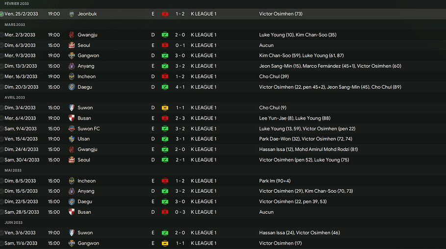Click the yellow draw icon for Suwon 1 - 1

(165, 108)
